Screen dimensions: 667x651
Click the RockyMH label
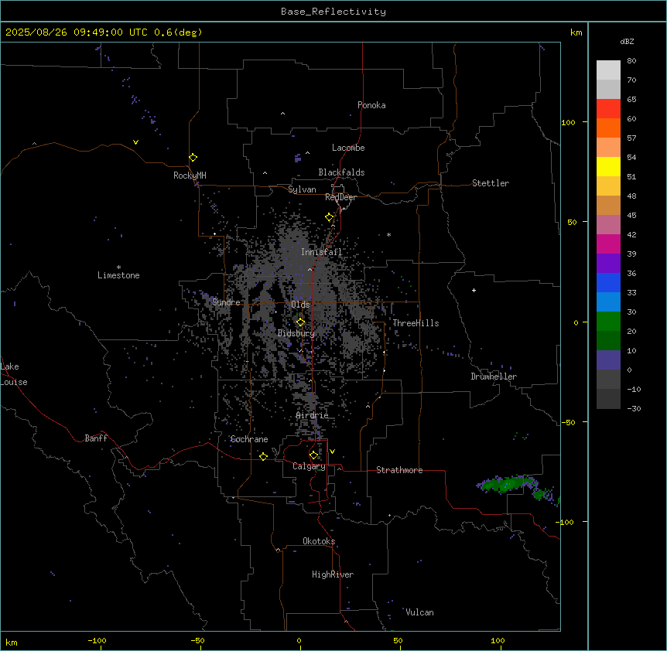(x=190, y=176)
